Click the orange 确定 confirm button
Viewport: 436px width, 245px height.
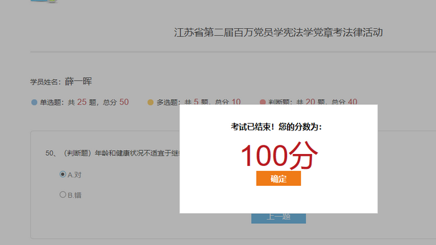coord(278,178)
